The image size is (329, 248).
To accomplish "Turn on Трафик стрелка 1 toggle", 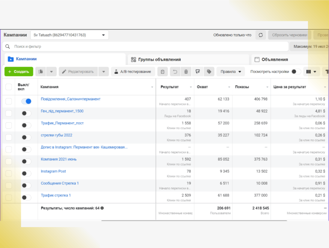I will pos(27,198).
